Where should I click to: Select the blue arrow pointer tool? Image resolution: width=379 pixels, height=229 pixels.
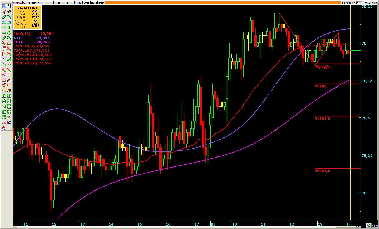pyautogui.click(x=4, y=6)
